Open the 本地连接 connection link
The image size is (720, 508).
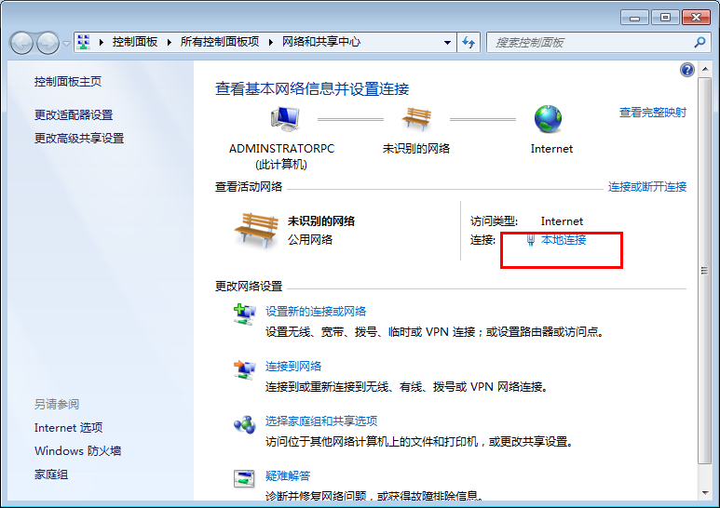564,240
